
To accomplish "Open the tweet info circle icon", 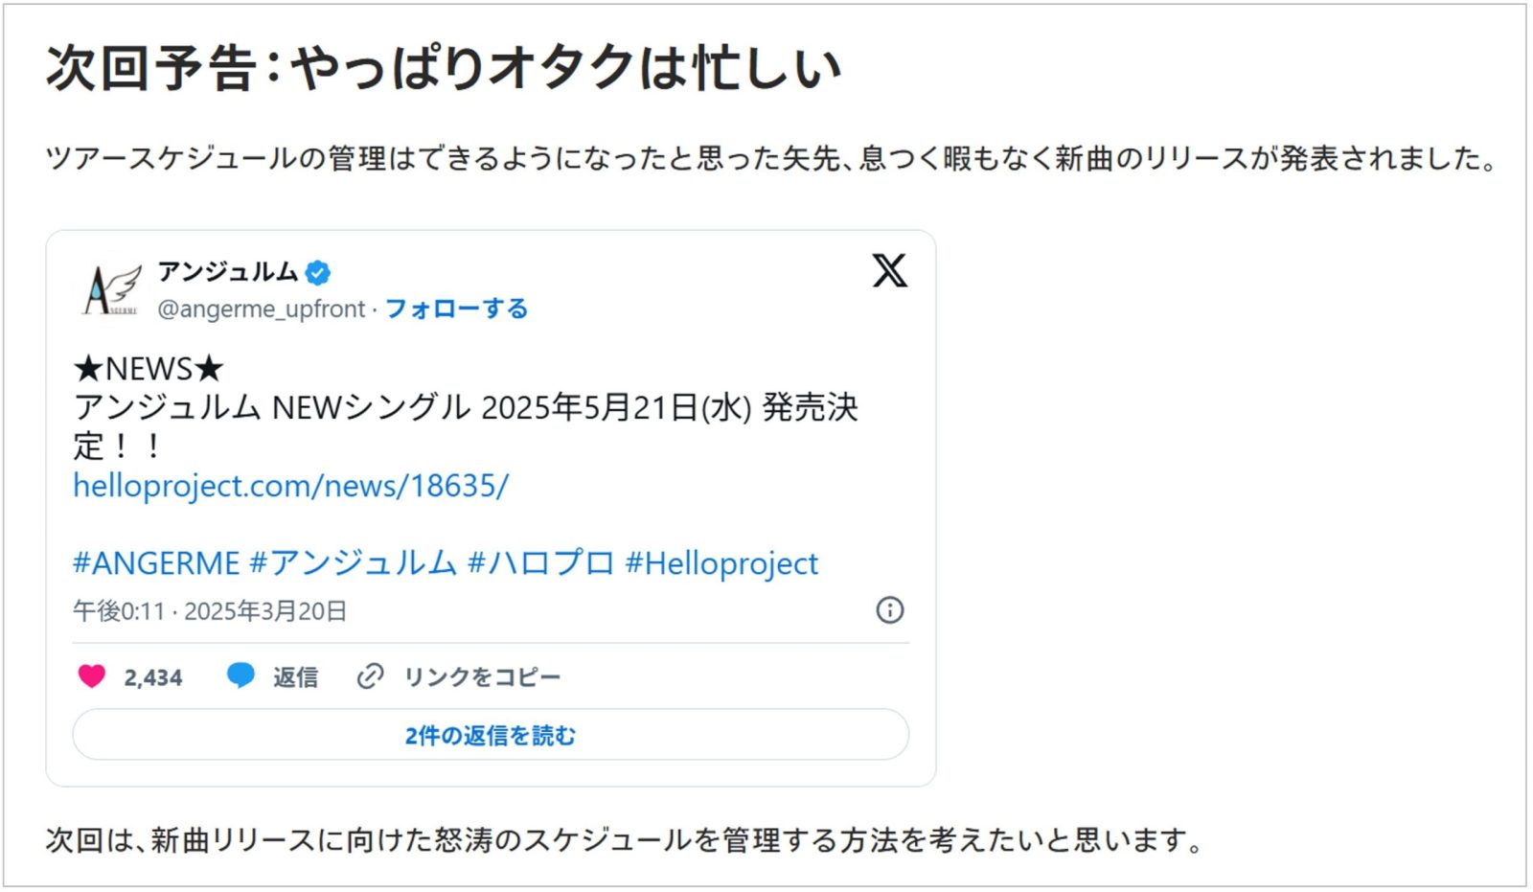I will click(890, 610).
